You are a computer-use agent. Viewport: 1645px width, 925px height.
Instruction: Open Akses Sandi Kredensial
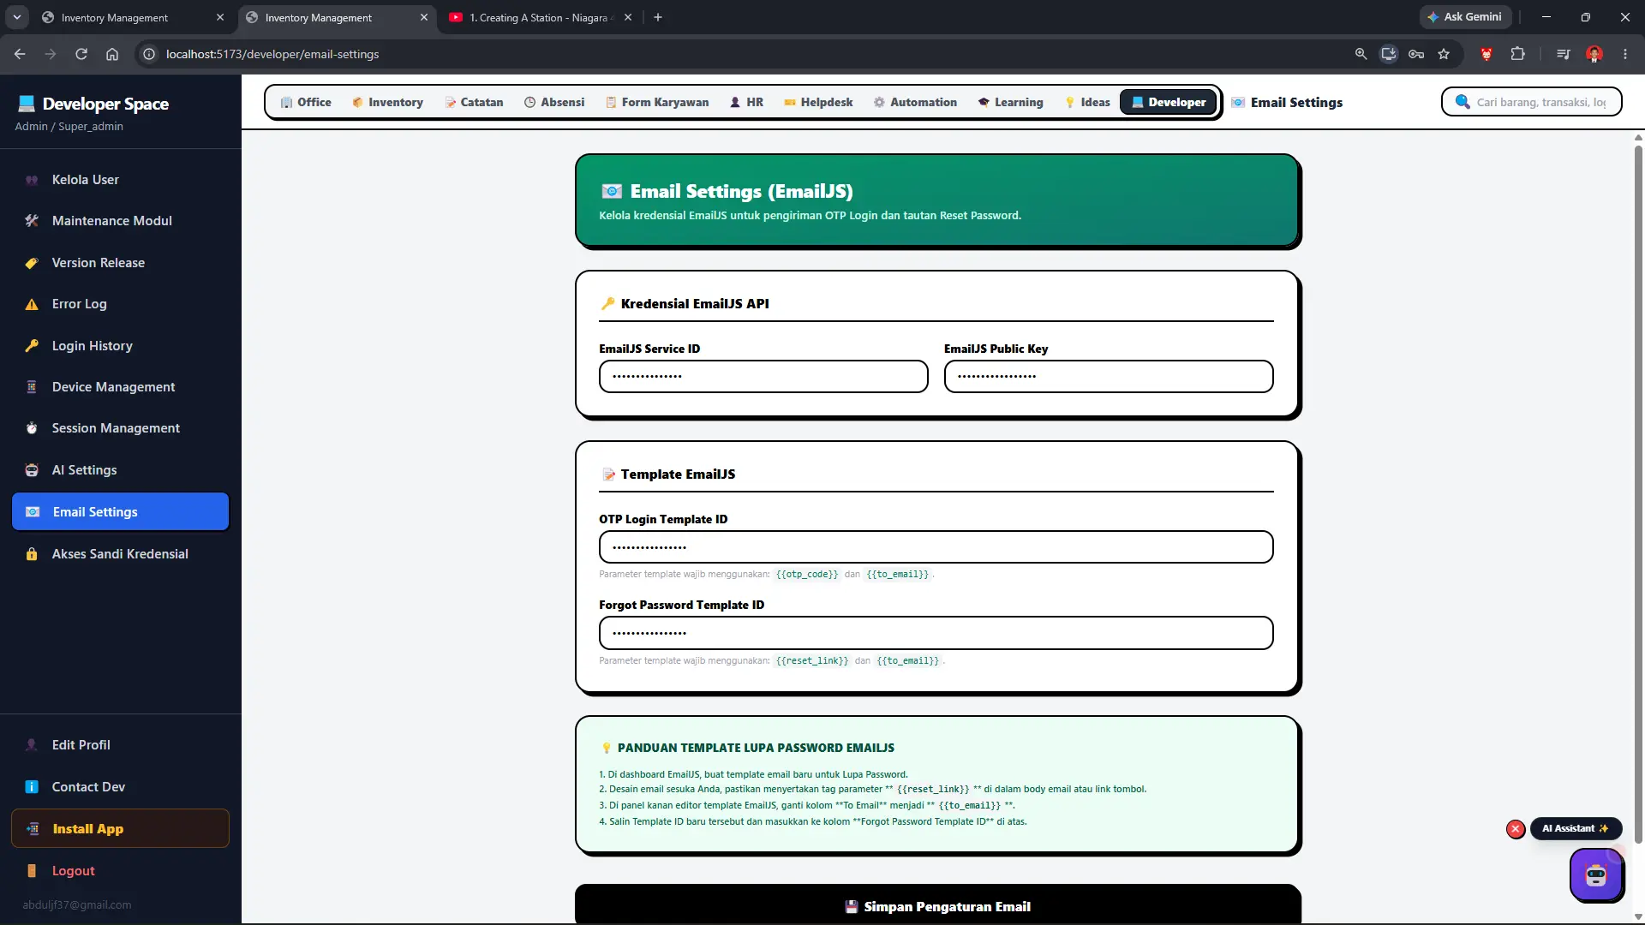[120, 554]
